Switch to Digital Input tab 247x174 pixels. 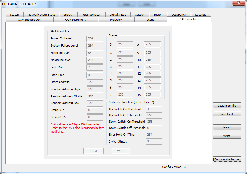tap(118, 15)
